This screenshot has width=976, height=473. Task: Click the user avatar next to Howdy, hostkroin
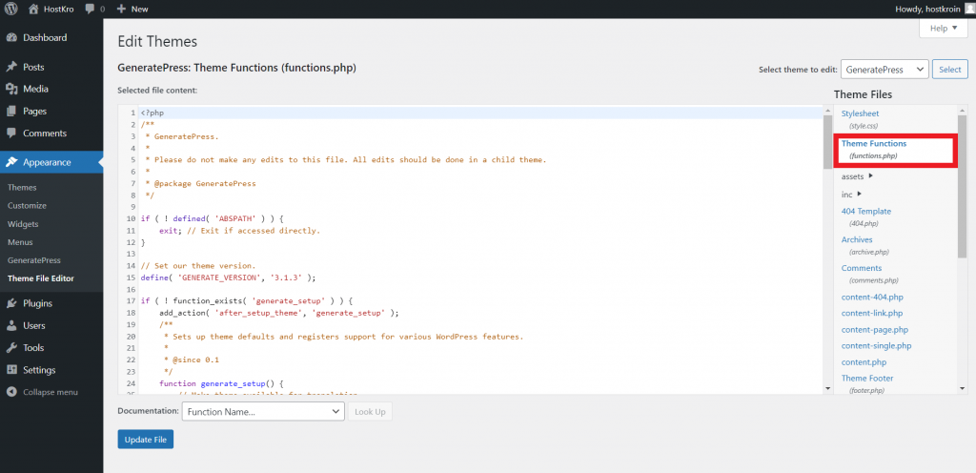point(970,9)
